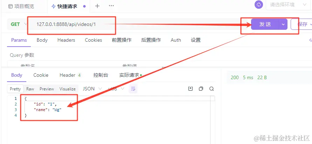This screenshot has width=312, height=144.
Task: Click the 5 ms response time
Action: pyautogui.click(x=248, y=77)
